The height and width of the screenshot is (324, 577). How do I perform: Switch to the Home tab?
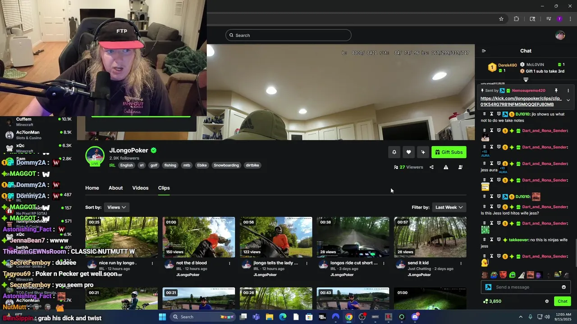pyautogui.click(x=92, y=188)
